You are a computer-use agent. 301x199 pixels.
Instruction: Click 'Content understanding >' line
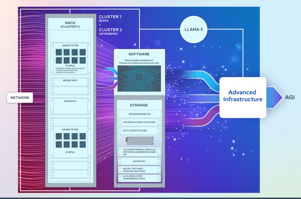coord(66,73)
